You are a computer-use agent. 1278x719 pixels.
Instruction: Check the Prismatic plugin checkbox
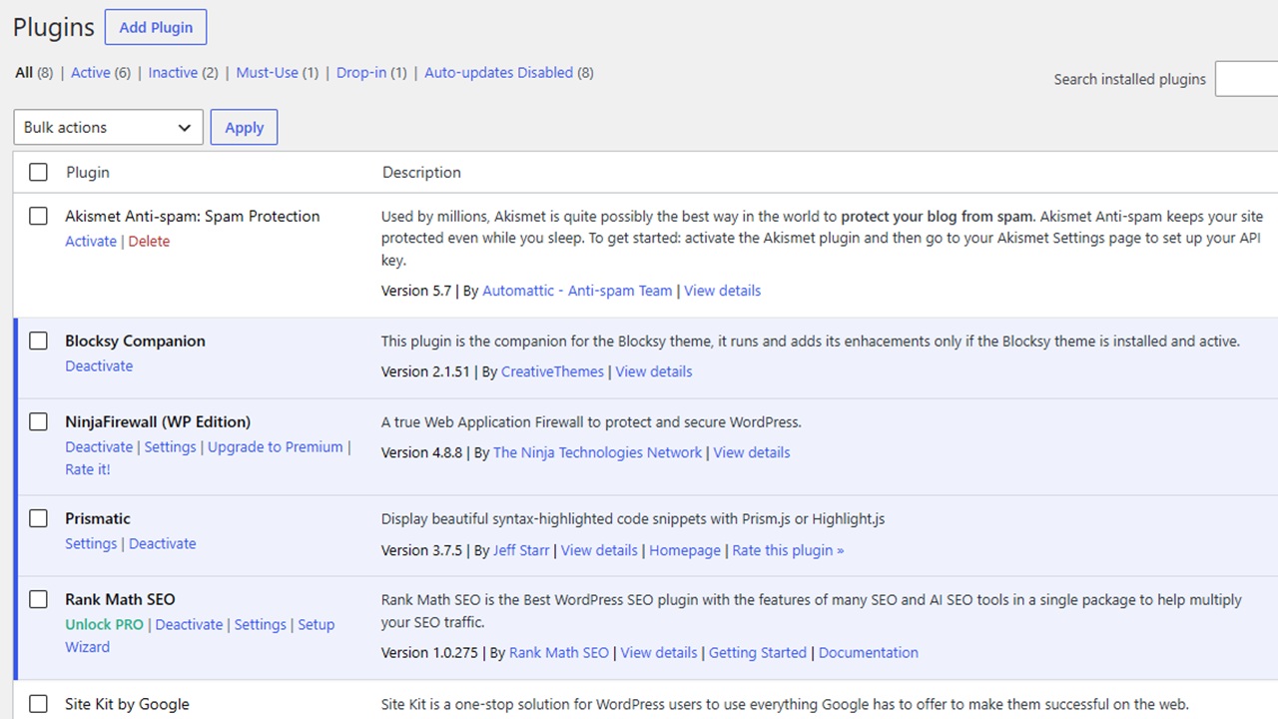pyautogui.click(x=38, y=518)
